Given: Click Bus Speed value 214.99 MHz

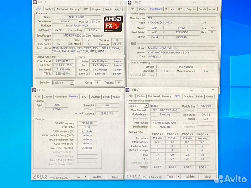Looking at the screenshot, I should coord(63,69).
